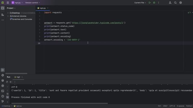193x108 pixels.
Task: Change UTF-8 file encoding
Action: pos(172,106)
